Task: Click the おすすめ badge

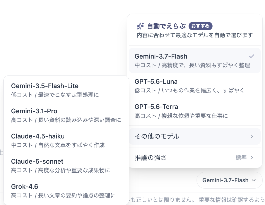Action: point(200,26)
